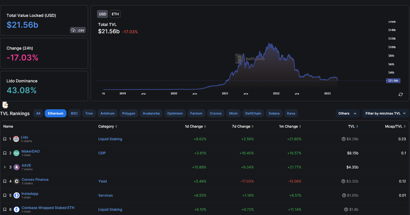Select the Solana chain tab
The image size is (410, 215).
(x=274, y=113)
